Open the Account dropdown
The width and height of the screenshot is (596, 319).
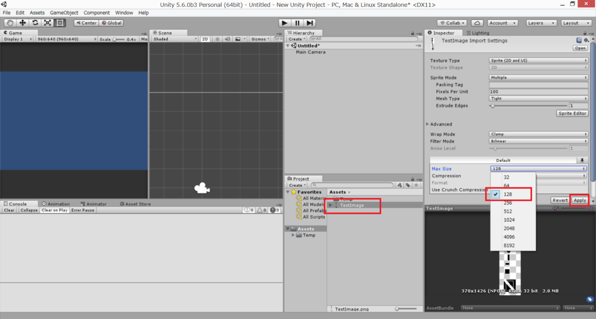pos(502,23)
